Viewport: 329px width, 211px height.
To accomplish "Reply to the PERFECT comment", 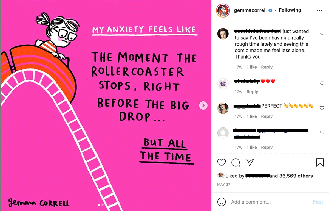I will (x=267, y=116).
